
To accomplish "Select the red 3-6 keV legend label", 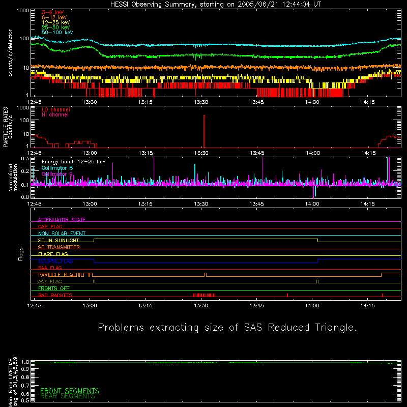I will click(x=52, y=12).
